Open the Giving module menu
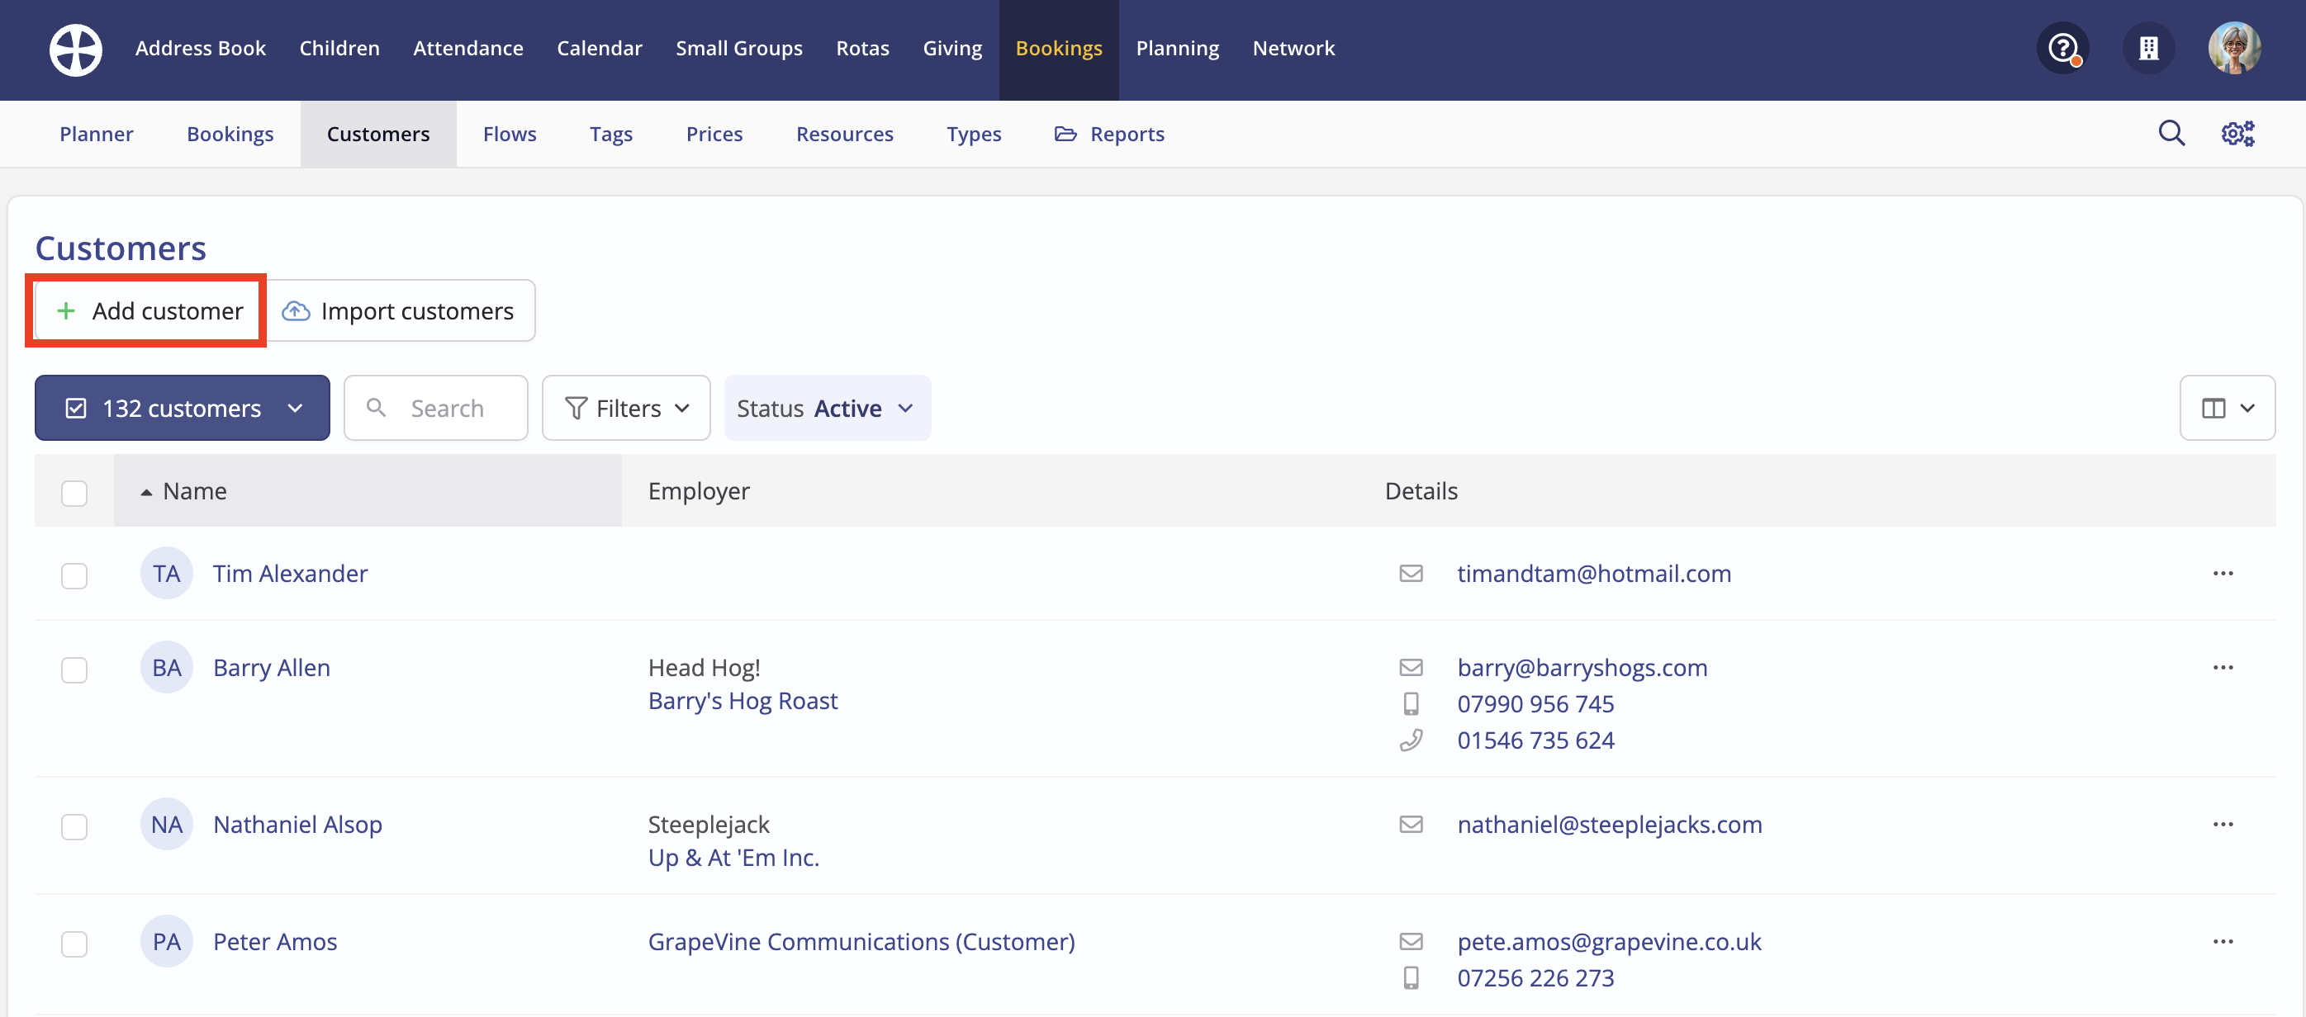Screen dimensions: 2306x1017 (951, 49)
